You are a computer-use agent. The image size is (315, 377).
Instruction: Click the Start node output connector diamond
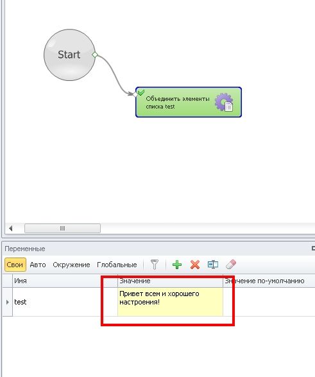[x=95, y=55]
